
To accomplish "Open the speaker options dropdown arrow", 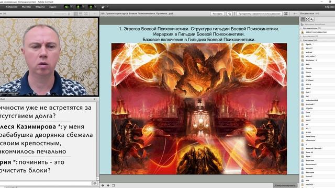I will (72, 7).
